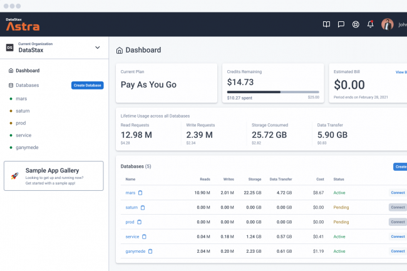Click the $10.27 spent label
The image size is (407, 271).
(240, 98)
